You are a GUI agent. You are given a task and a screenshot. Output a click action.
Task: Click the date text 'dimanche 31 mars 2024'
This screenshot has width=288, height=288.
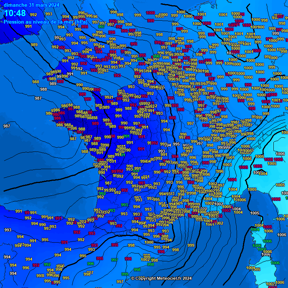(31, 5)
